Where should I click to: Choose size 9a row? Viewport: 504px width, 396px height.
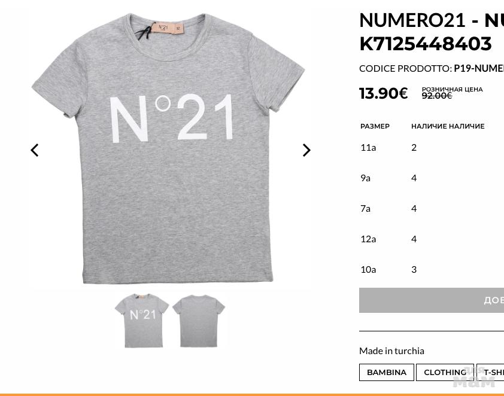366,178
